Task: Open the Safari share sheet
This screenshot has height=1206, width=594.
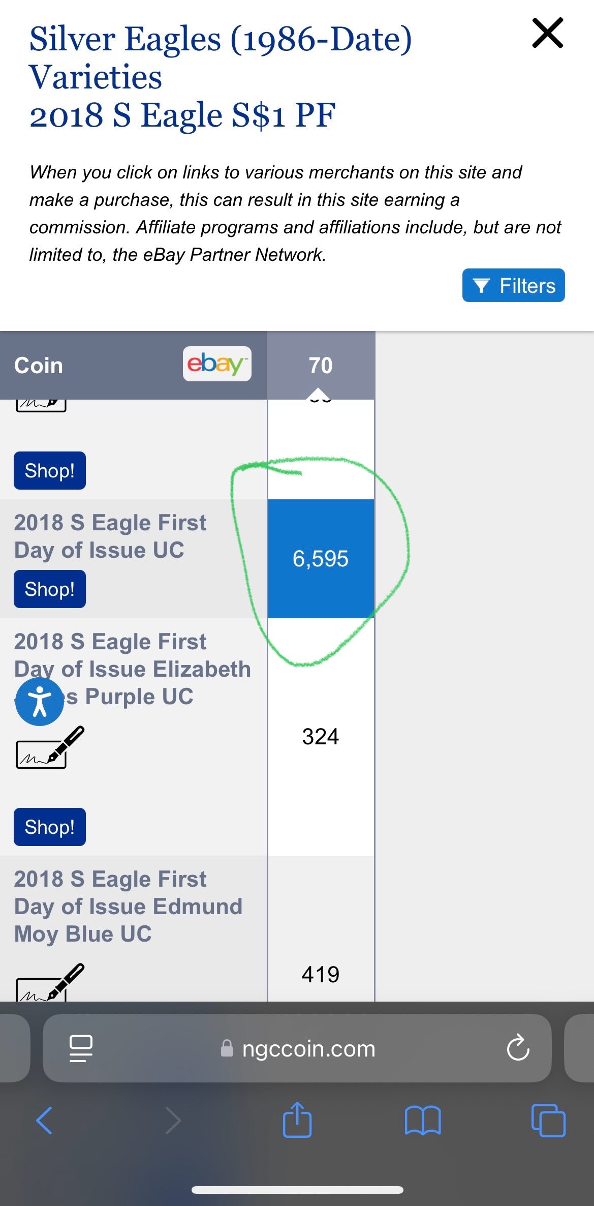Action: 297,1120
